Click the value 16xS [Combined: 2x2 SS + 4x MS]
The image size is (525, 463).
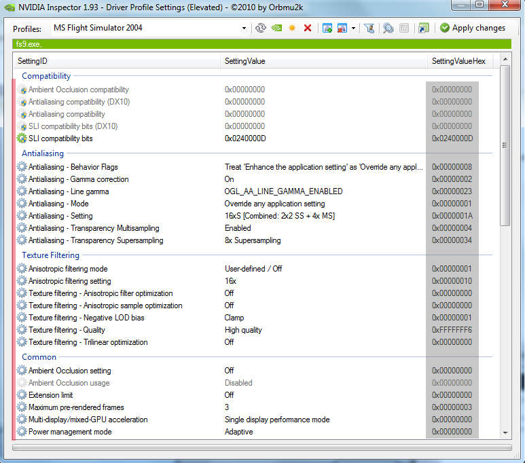coord(280,216)
